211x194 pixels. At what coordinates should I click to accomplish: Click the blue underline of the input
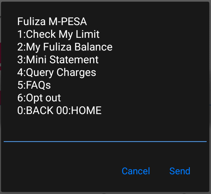pos(105,141)
